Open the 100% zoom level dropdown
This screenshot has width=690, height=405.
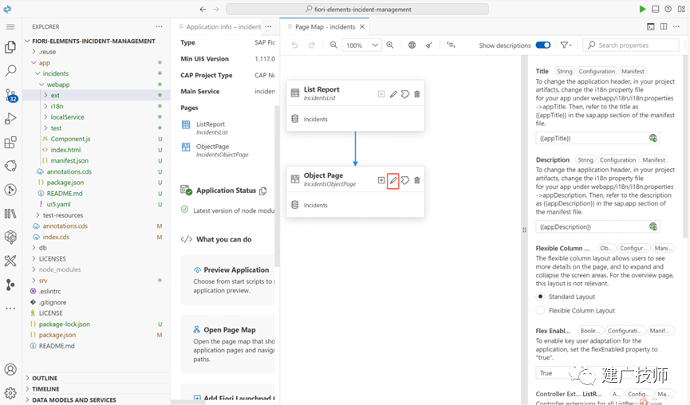361,45
